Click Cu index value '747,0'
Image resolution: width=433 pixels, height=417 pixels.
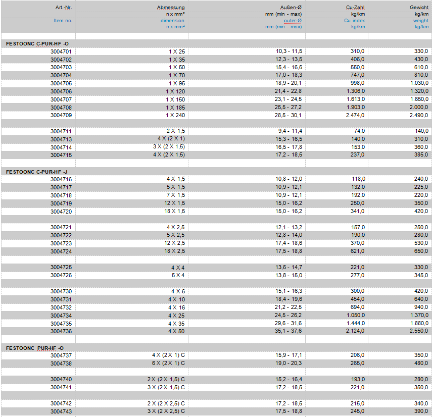click(358, 75)
